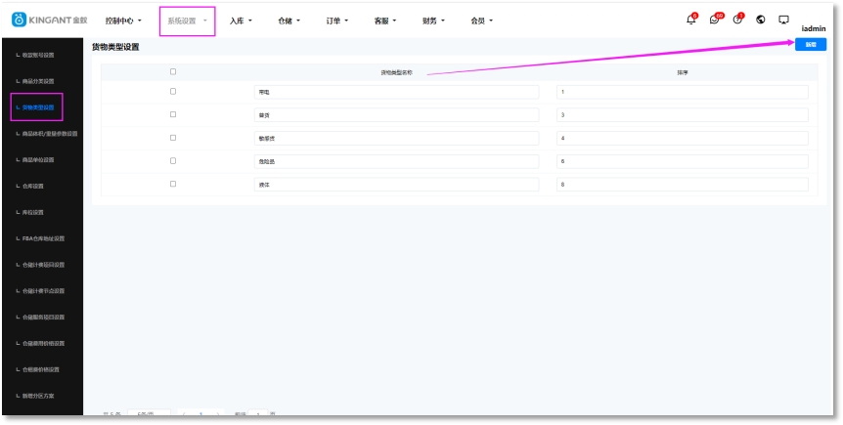The image size is (843, 425).
Task: Click the help question mark icon
Action: pos(737,21)
